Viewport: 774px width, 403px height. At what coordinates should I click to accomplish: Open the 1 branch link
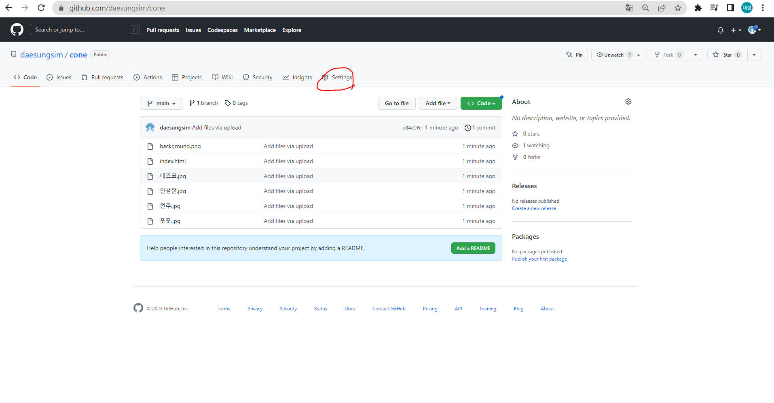point(203,103)
